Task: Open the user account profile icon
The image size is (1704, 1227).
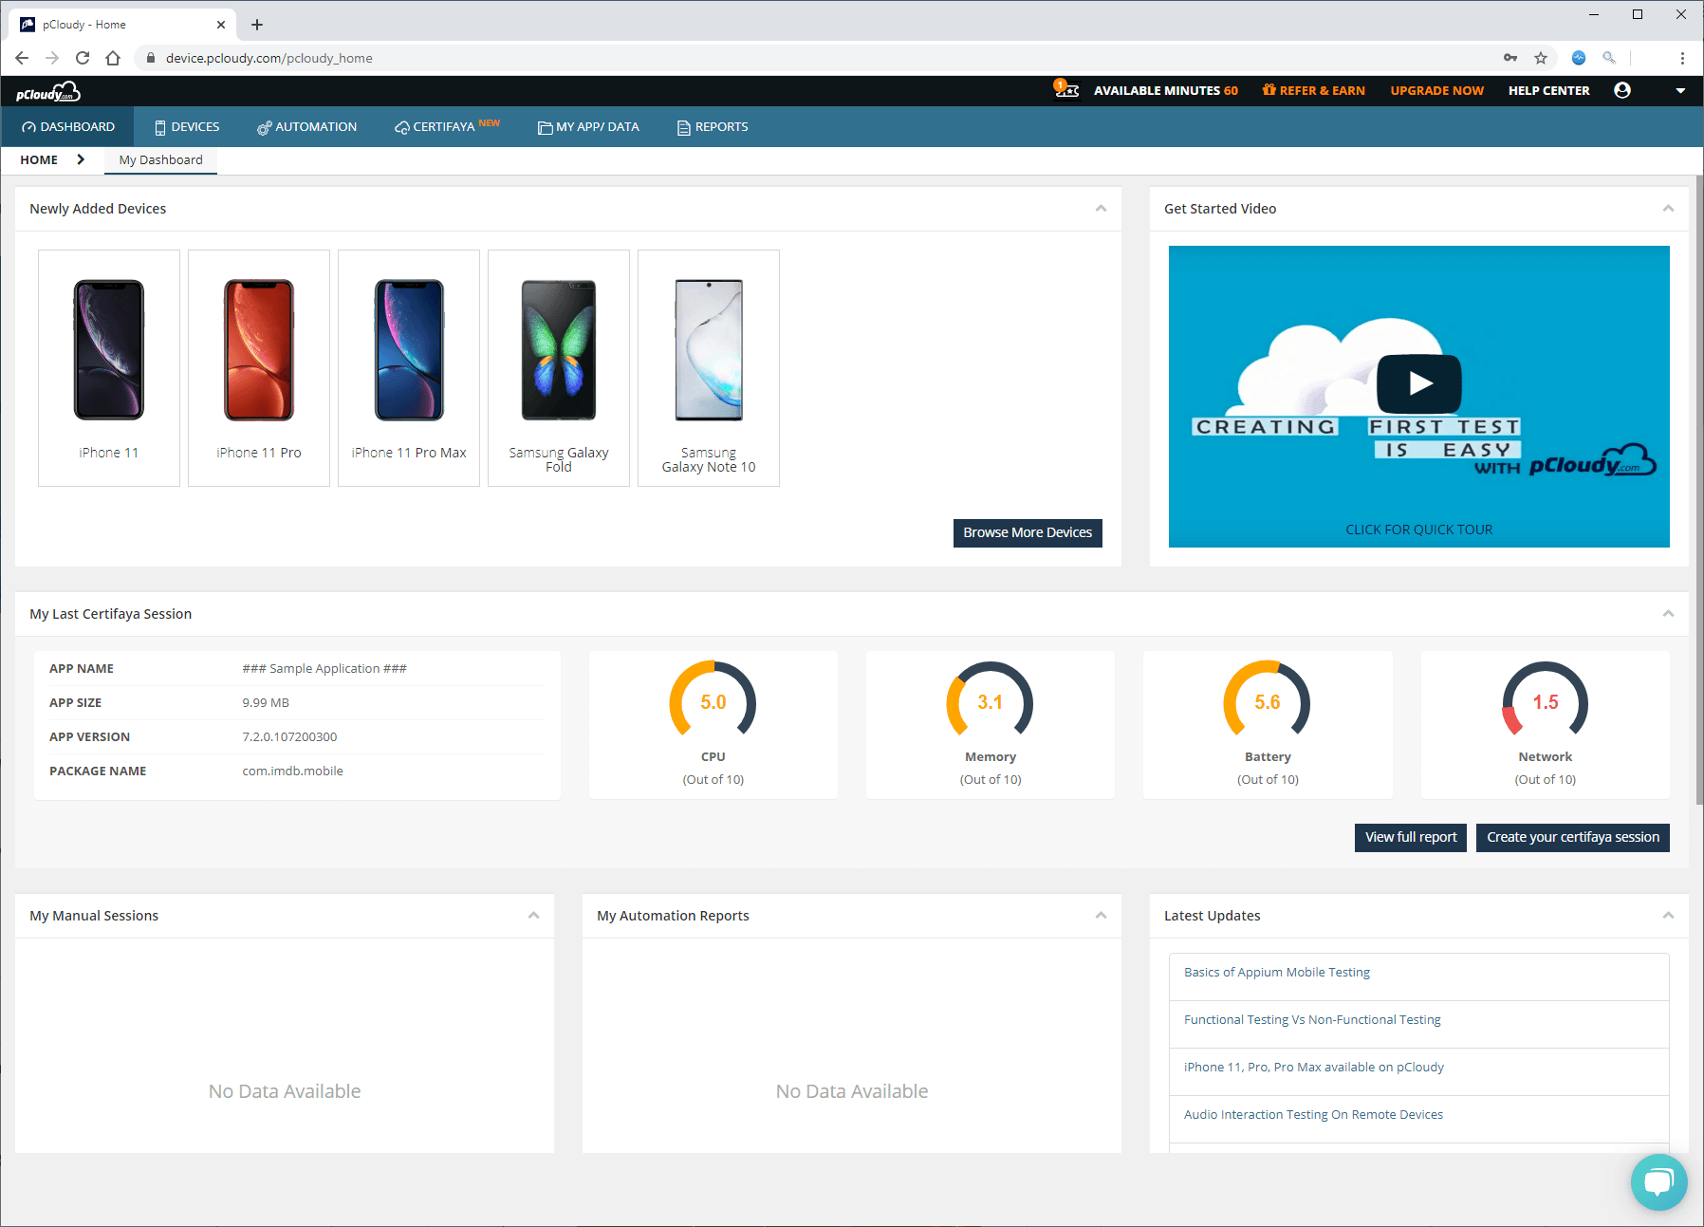Action: pyautogui.click(x=1622, y=90)
